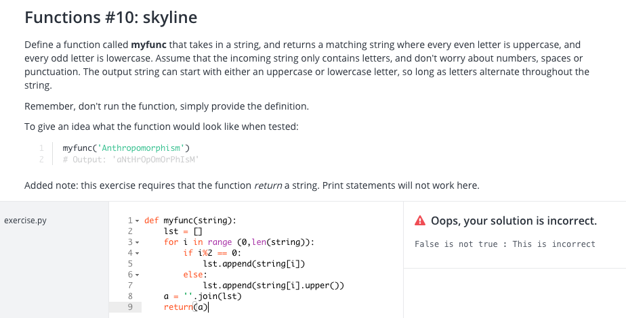This screenshot has width=626, height=318.
Task: Click line number 8 in the editor gutter
Action: [130, 296]
